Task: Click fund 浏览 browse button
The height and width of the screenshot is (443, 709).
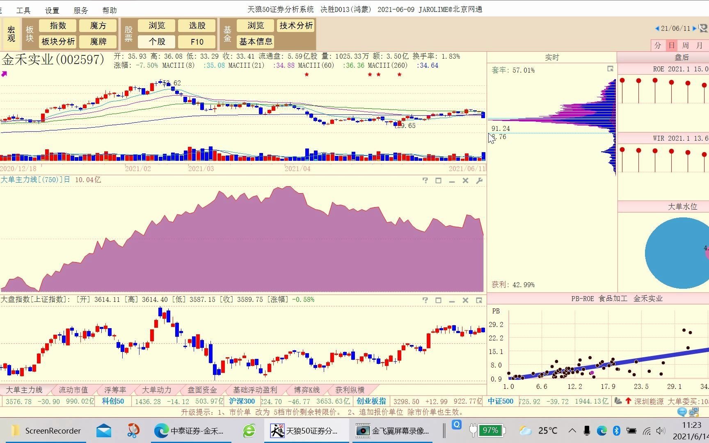Action: [256, 25]
